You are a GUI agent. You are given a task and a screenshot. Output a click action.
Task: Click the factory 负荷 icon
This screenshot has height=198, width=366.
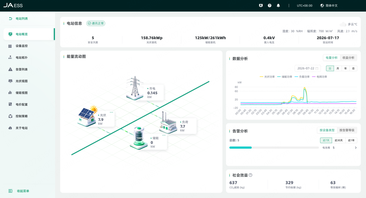(x=168, y=123)
